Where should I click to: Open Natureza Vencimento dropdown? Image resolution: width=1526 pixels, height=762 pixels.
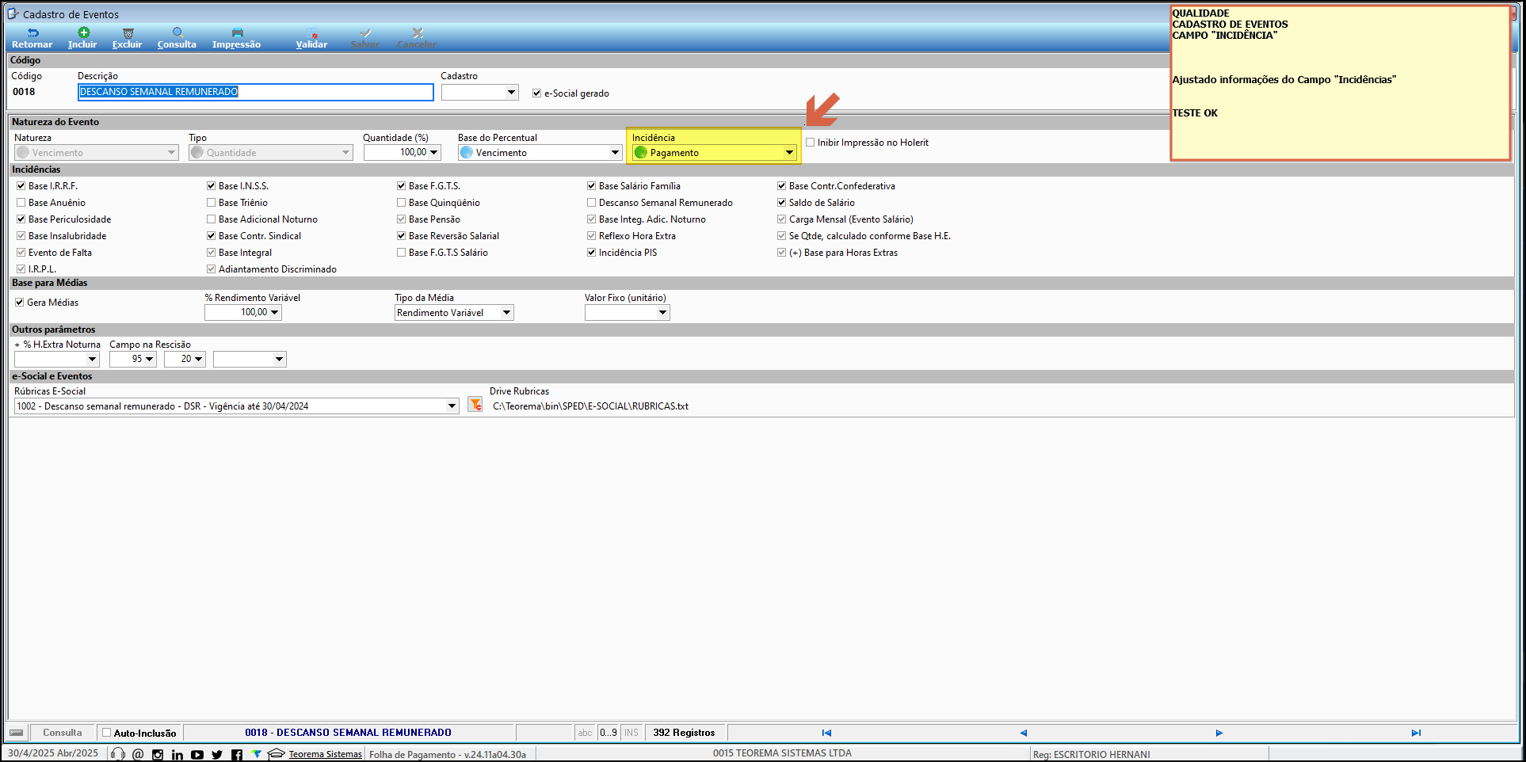pyautogui.click(x=171, y=153)
